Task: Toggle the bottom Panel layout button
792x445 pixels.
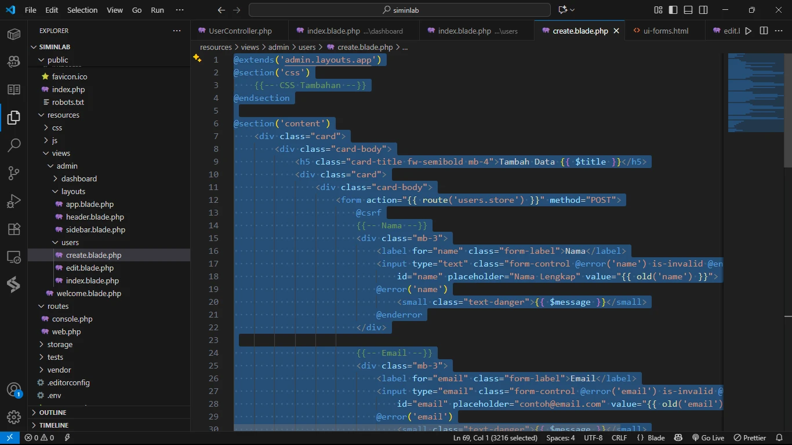Action: click(x=688, y=10)
